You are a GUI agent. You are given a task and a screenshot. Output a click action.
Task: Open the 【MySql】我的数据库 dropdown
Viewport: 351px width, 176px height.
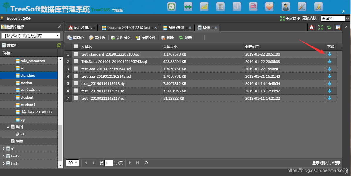[x=31, y=36]
